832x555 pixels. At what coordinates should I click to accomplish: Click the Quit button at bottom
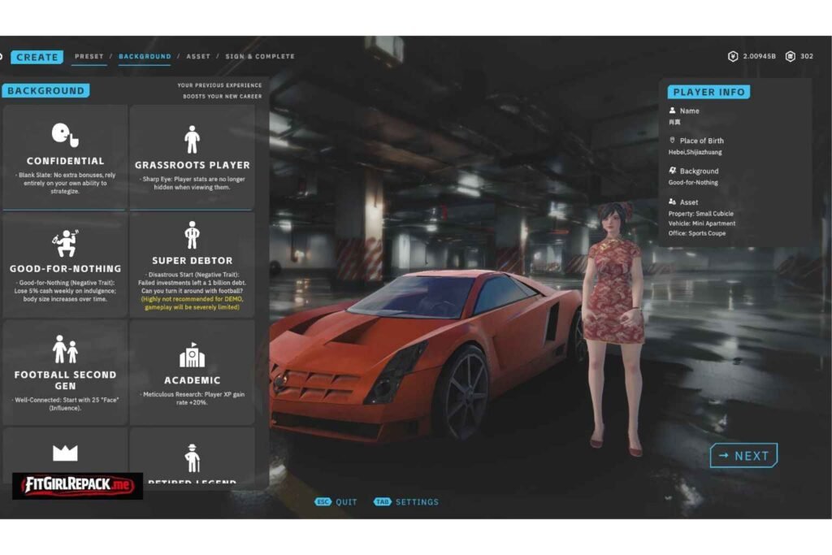336,502
